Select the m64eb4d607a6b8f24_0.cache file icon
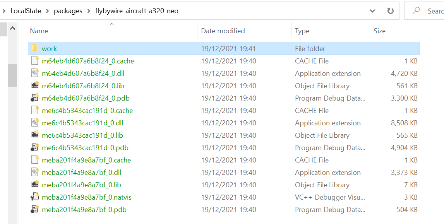 34,61
